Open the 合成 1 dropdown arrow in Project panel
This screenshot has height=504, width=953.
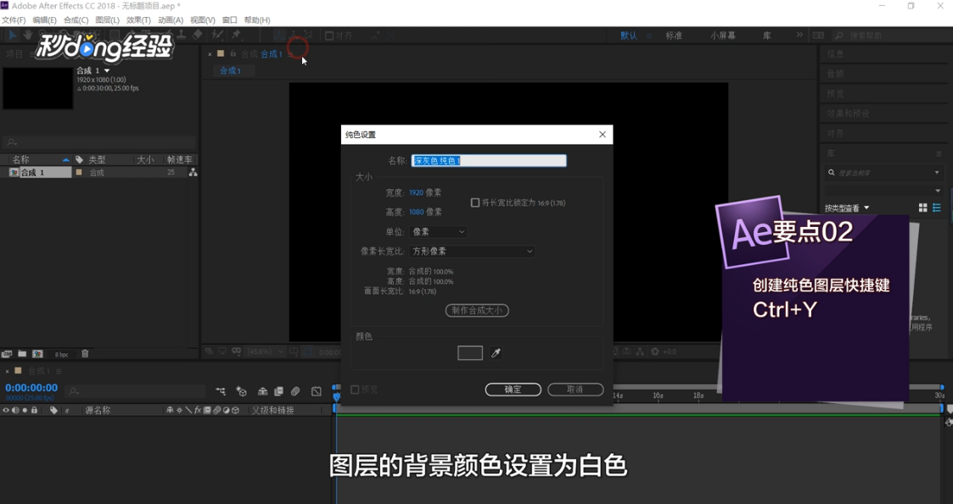pyautogui.click(x=107, y=71)
